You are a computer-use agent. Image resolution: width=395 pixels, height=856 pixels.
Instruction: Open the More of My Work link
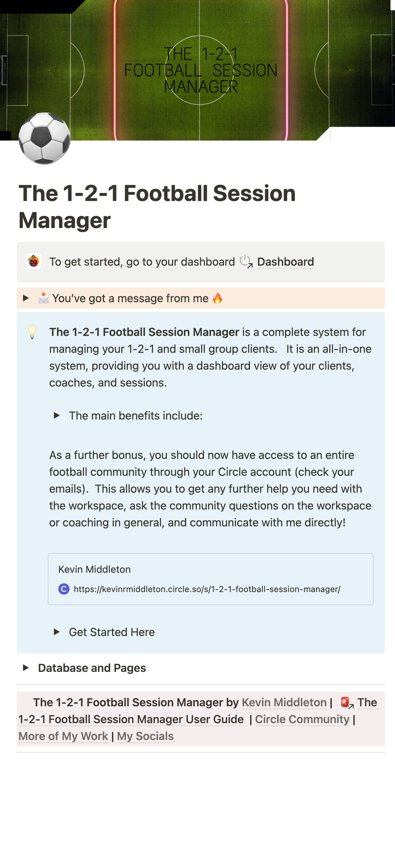[x=63, y=736]
